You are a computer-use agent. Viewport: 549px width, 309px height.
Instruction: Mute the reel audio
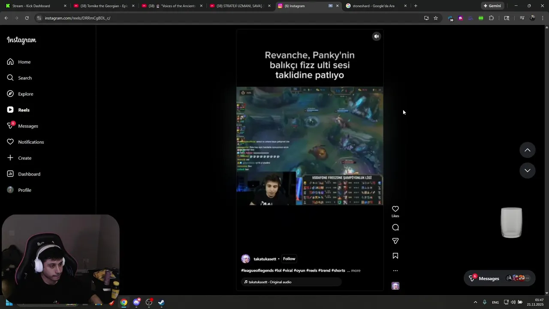(376, 36)
